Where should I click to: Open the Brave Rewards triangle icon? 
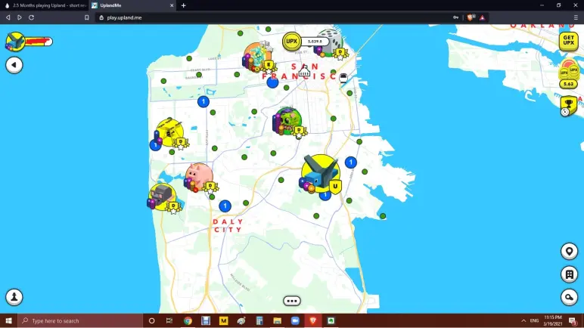click(483, 17)
